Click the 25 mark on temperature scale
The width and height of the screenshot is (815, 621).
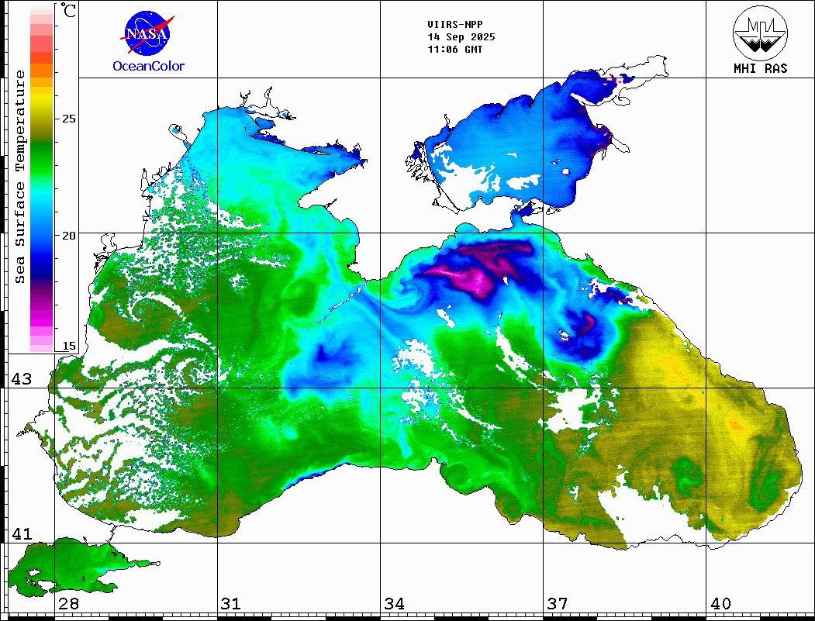coord(69,119)
